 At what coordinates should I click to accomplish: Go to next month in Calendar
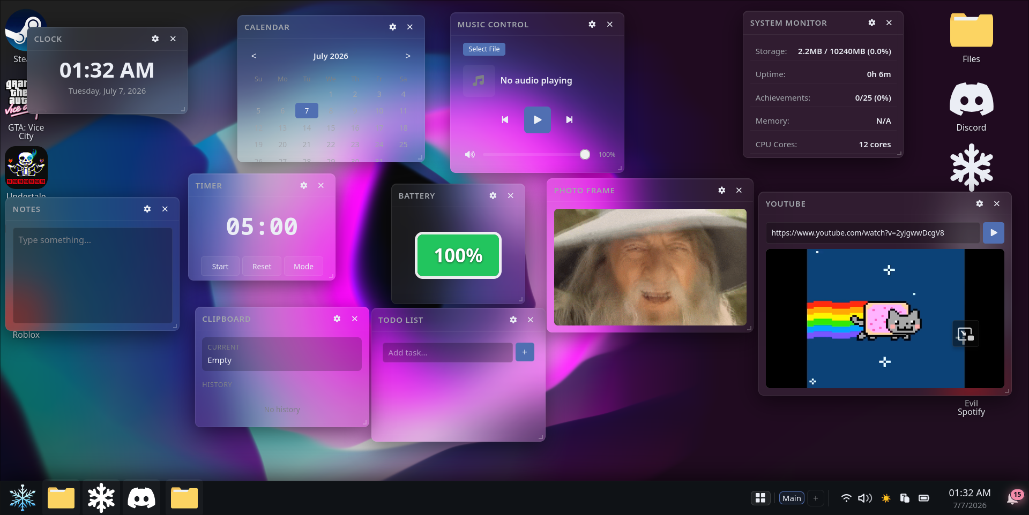click(408, 56)
